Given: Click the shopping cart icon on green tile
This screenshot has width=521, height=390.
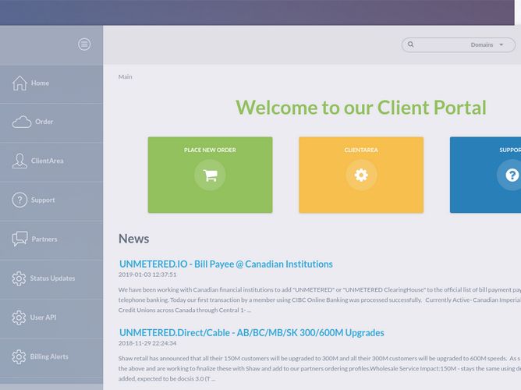Looking at the screenshot, I should (x=210, y=175).
